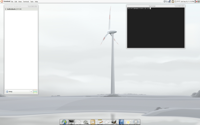Screen dimensions: 200x125
Task: Open the file cabinet dock icon
Action: (93, 122)
